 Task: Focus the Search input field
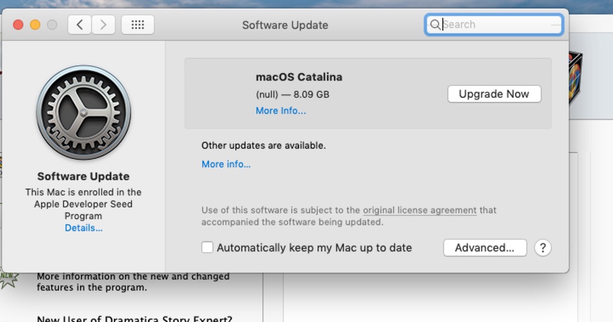tap(498, 25)
